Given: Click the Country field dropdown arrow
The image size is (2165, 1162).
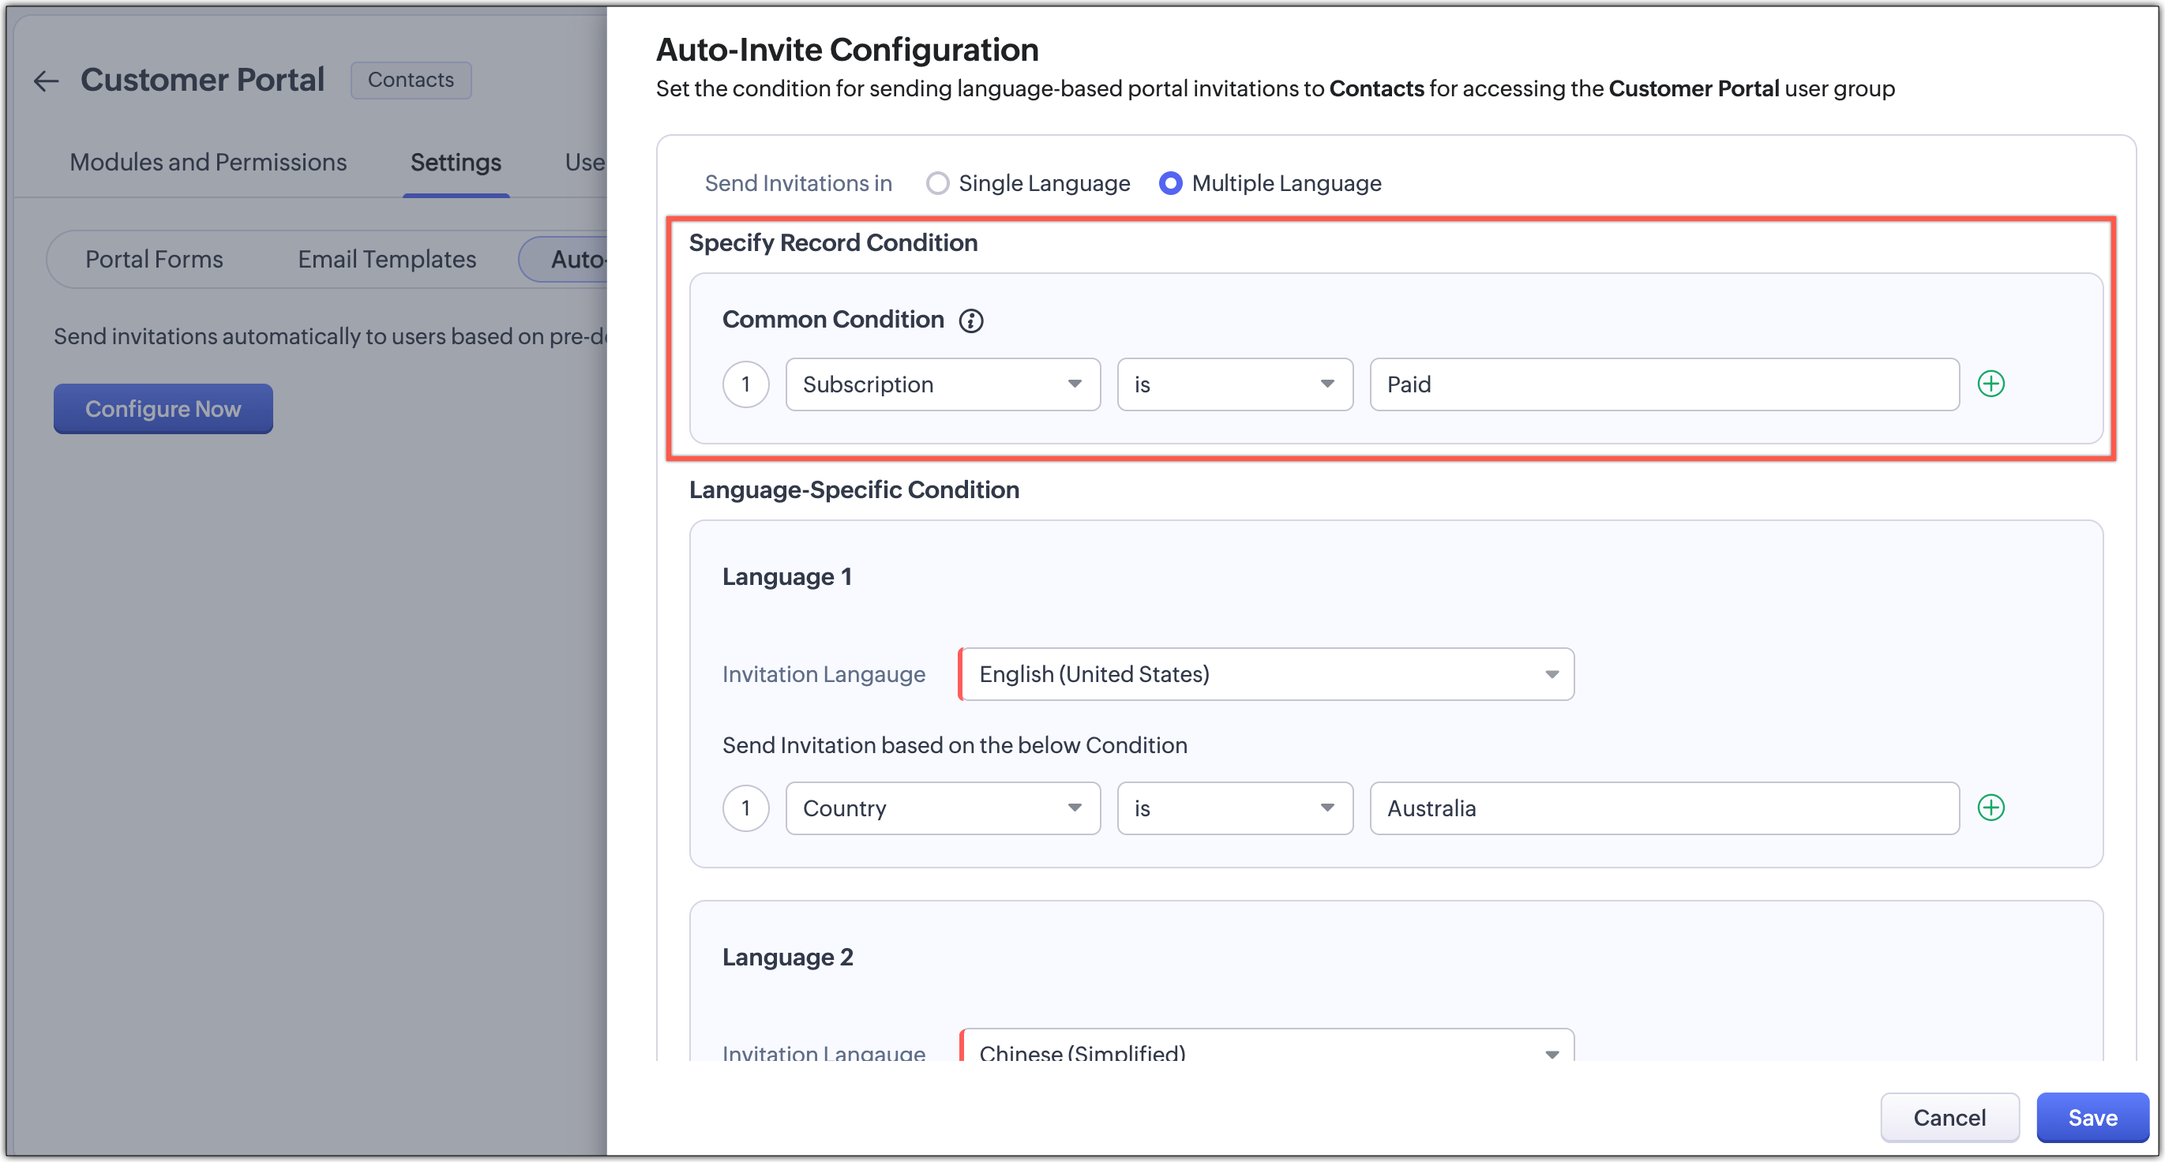Looking at the screenshot, I should (1074, 808).
